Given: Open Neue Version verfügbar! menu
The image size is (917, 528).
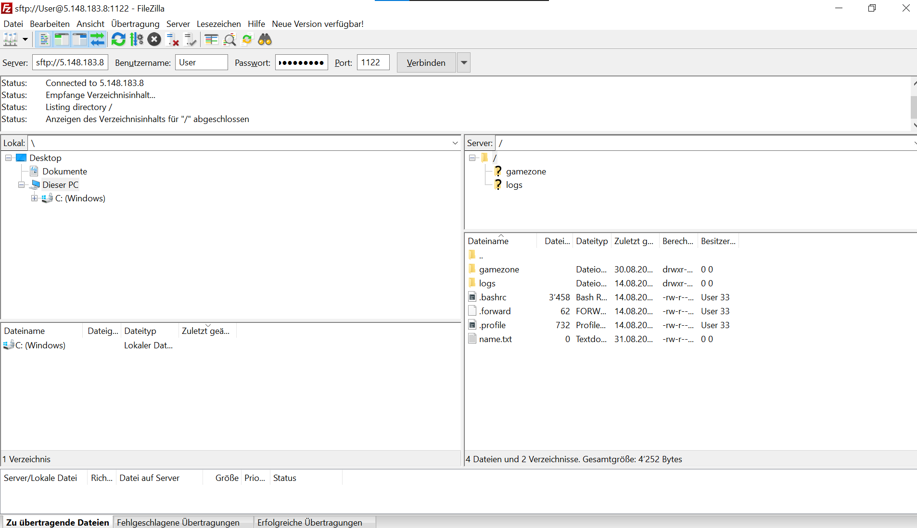Looking at the screenshot, I should [318, 24].
